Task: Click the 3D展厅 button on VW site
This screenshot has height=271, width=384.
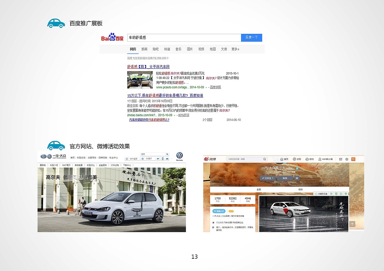Action: pos(148,159)
